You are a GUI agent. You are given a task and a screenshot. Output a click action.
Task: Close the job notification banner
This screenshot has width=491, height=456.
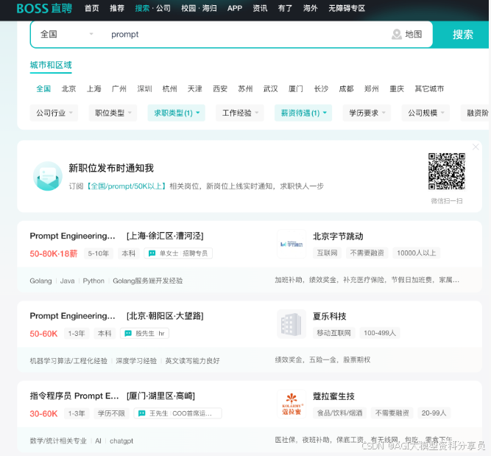[476, 147]
